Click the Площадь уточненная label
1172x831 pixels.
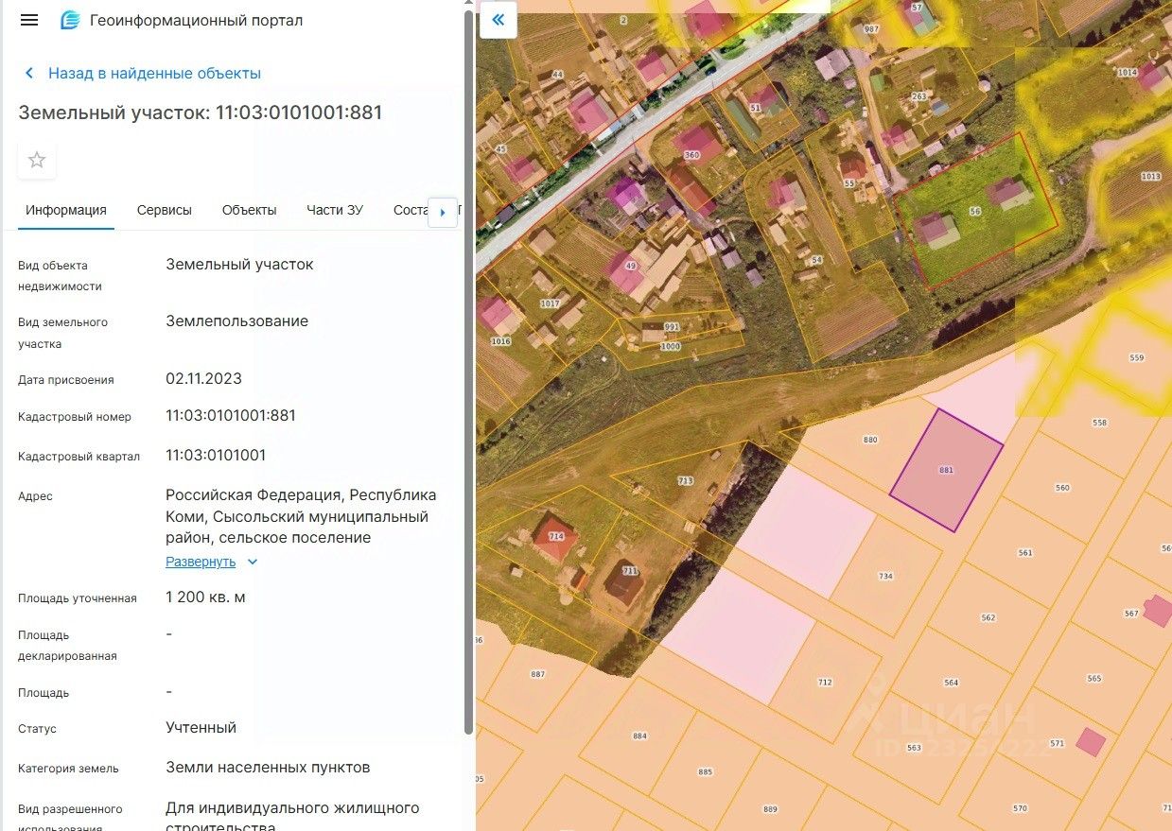(78, 597)
